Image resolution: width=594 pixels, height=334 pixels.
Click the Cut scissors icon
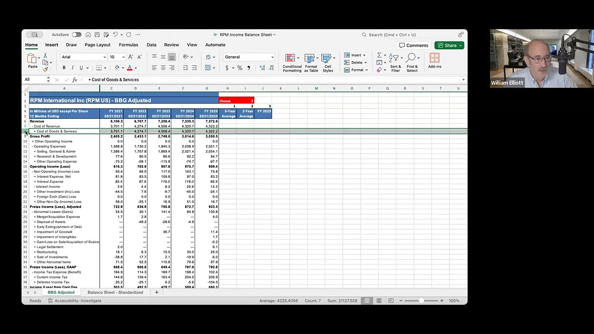[x=45, y=56]
